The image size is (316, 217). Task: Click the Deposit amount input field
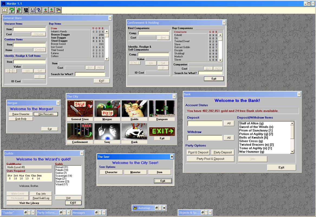[x=205, y=123]
